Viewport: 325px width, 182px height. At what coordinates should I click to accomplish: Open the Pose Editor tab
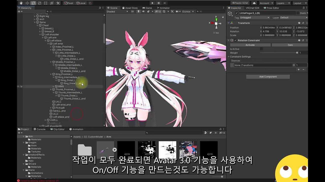(x=271, y=8)
